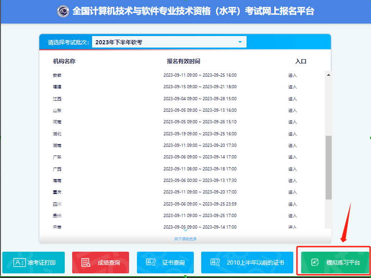
Task: Click the scrollbar down arrow below the list
Action: 329,227
